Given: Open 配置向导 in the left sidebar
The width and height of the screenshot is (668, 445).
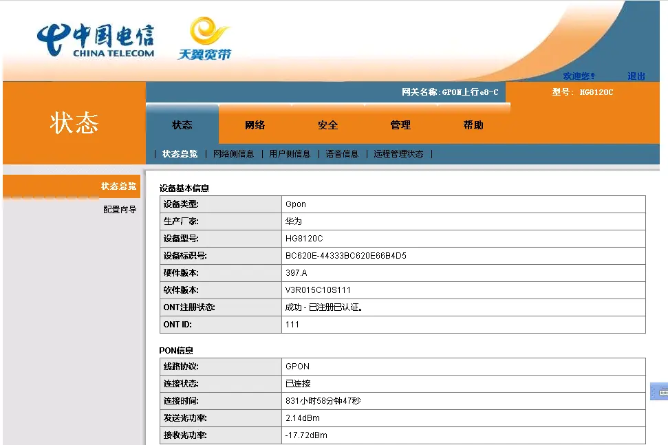Looking at the screenshot, I should [x=120, y=210].
